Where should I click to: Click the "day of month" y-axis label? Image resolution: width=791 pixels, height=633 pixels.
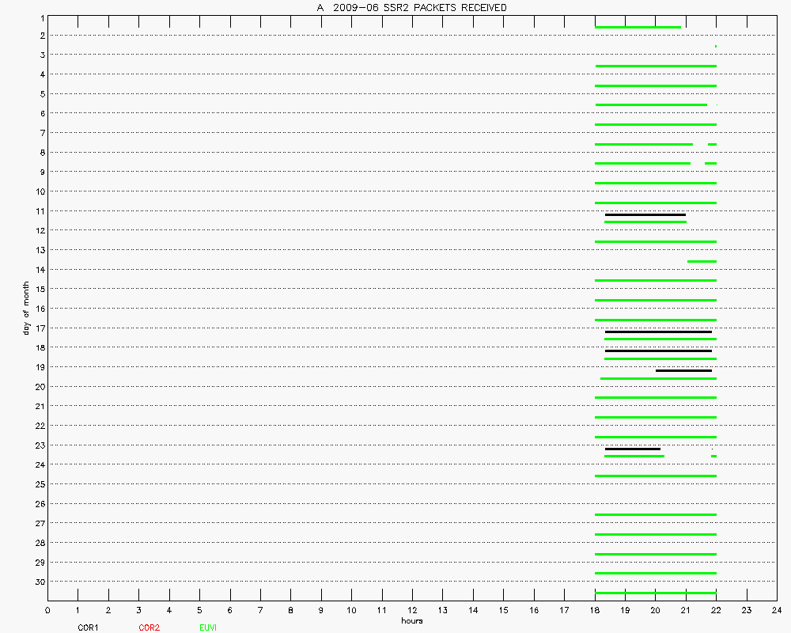[26, 308]
